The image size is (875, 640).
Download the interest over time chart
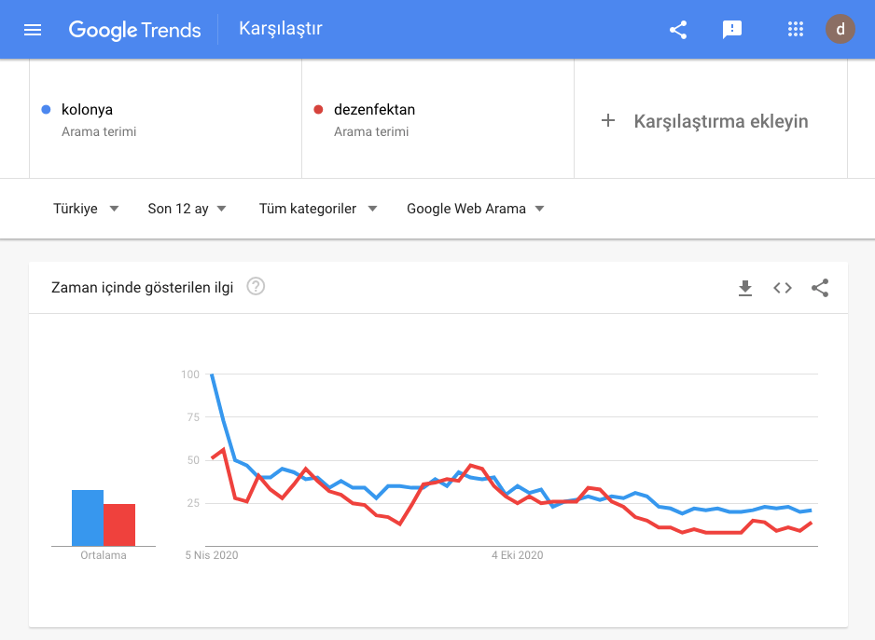(745, 288)
